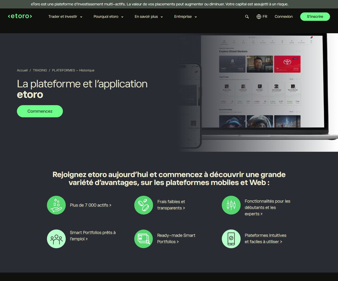Click the hand with assets icon
Screen dimensions: 338x281
pyautogui.click(x=56, y=205)
